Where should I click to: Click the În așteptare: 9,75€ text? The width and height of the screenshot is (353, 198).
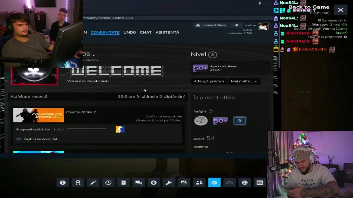[239, 33]
